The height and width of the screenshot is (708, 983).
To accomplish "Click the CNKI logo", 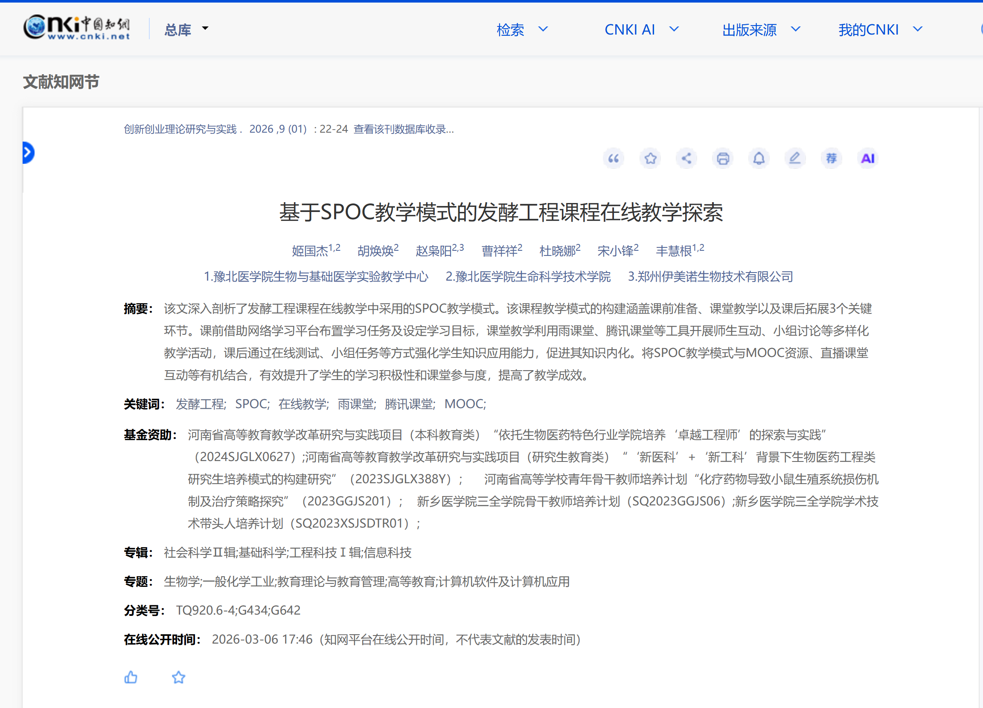I will tap(77, 28).
